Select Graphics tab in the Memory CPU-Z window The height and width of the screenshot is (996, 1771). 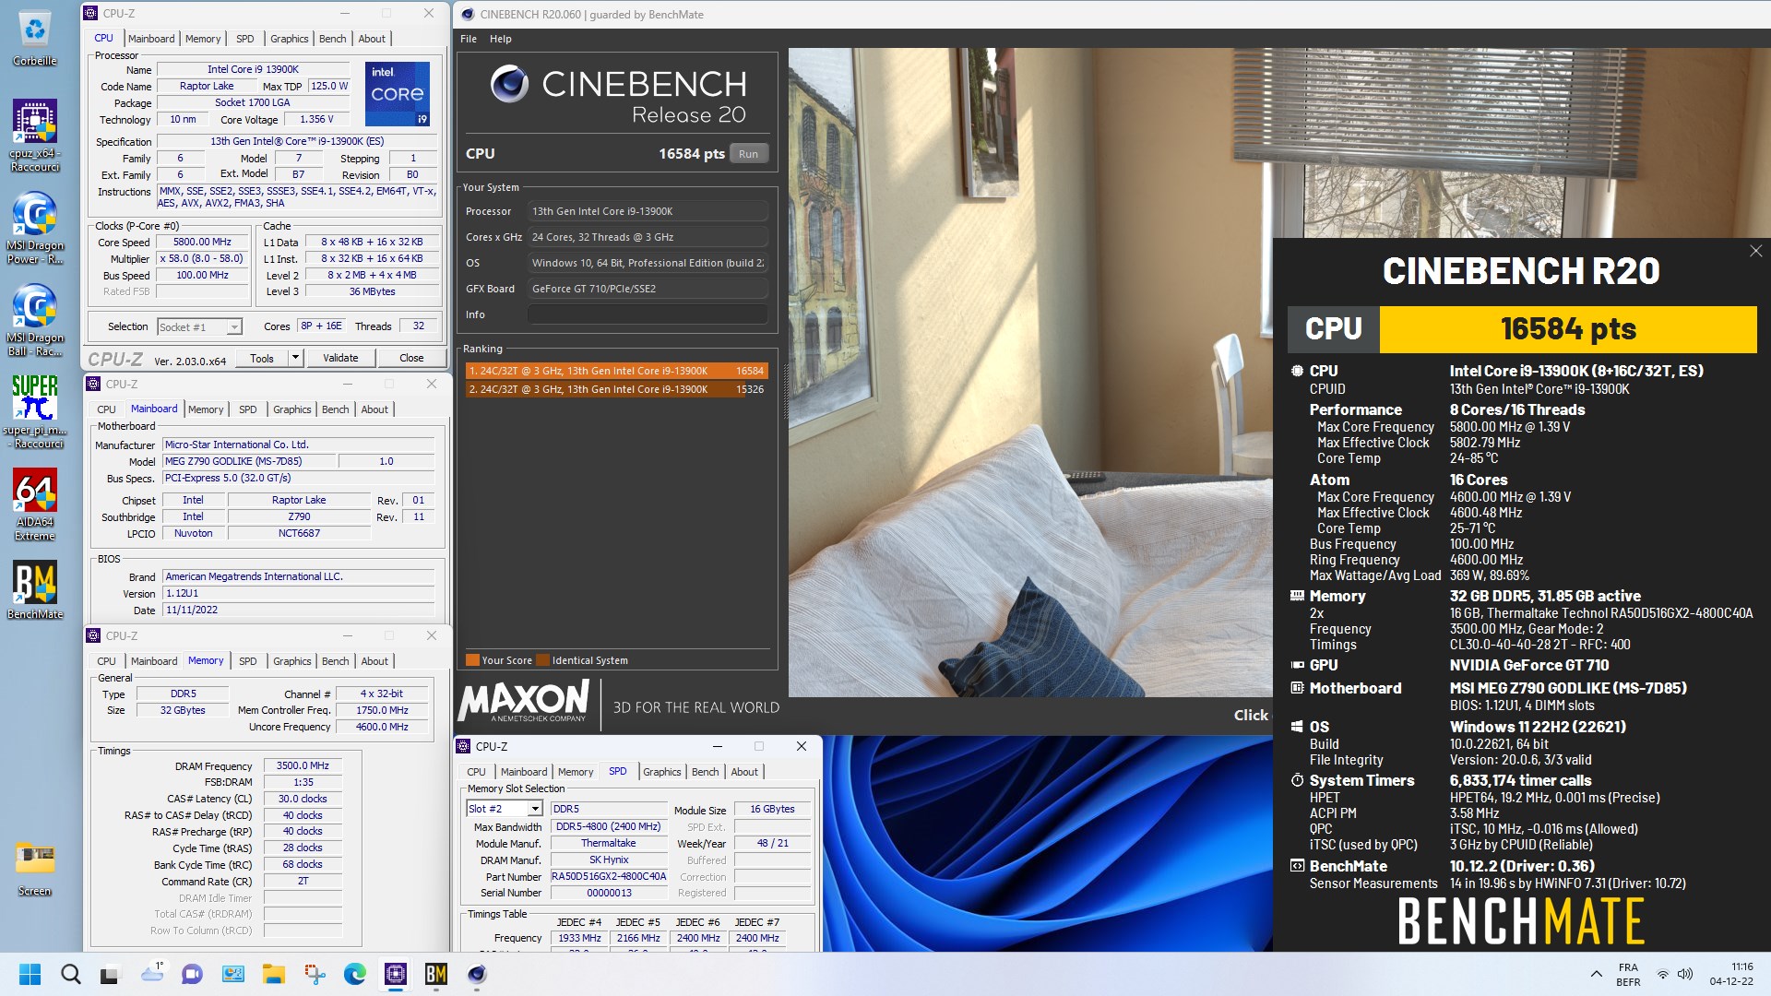click(x=291, y=661)
